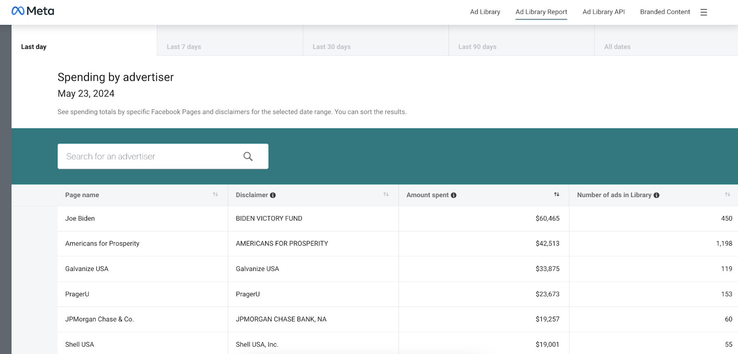Click the $19,257 amount cell
The height and width of the screenshot is (354, 738).
[484, 319]
